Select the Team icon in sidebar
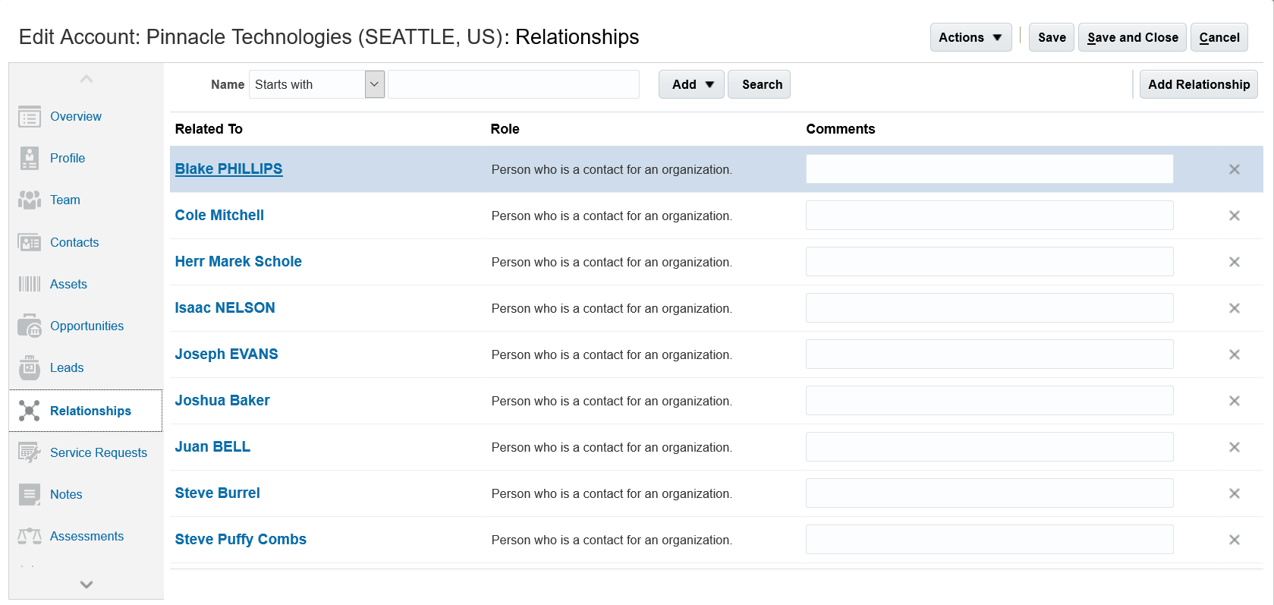 [x=30, y=200]
